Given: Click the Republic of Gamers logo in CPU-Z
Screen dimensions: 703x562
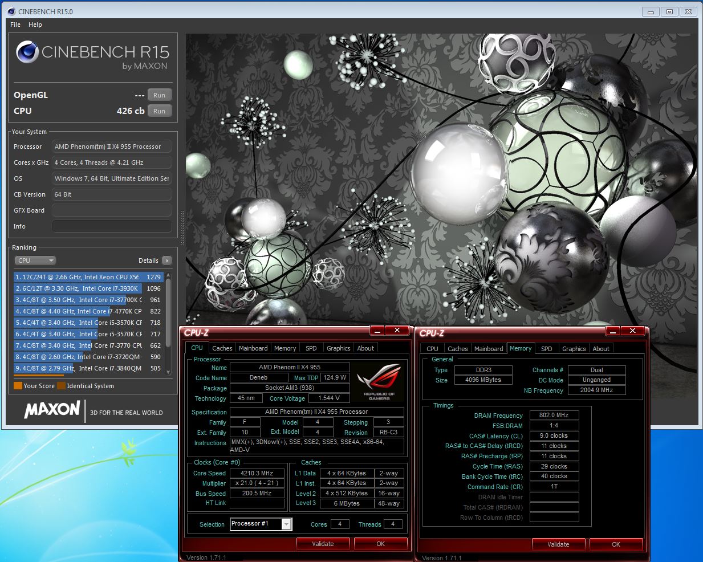Looking at the screenshot, I should point(379,382).
